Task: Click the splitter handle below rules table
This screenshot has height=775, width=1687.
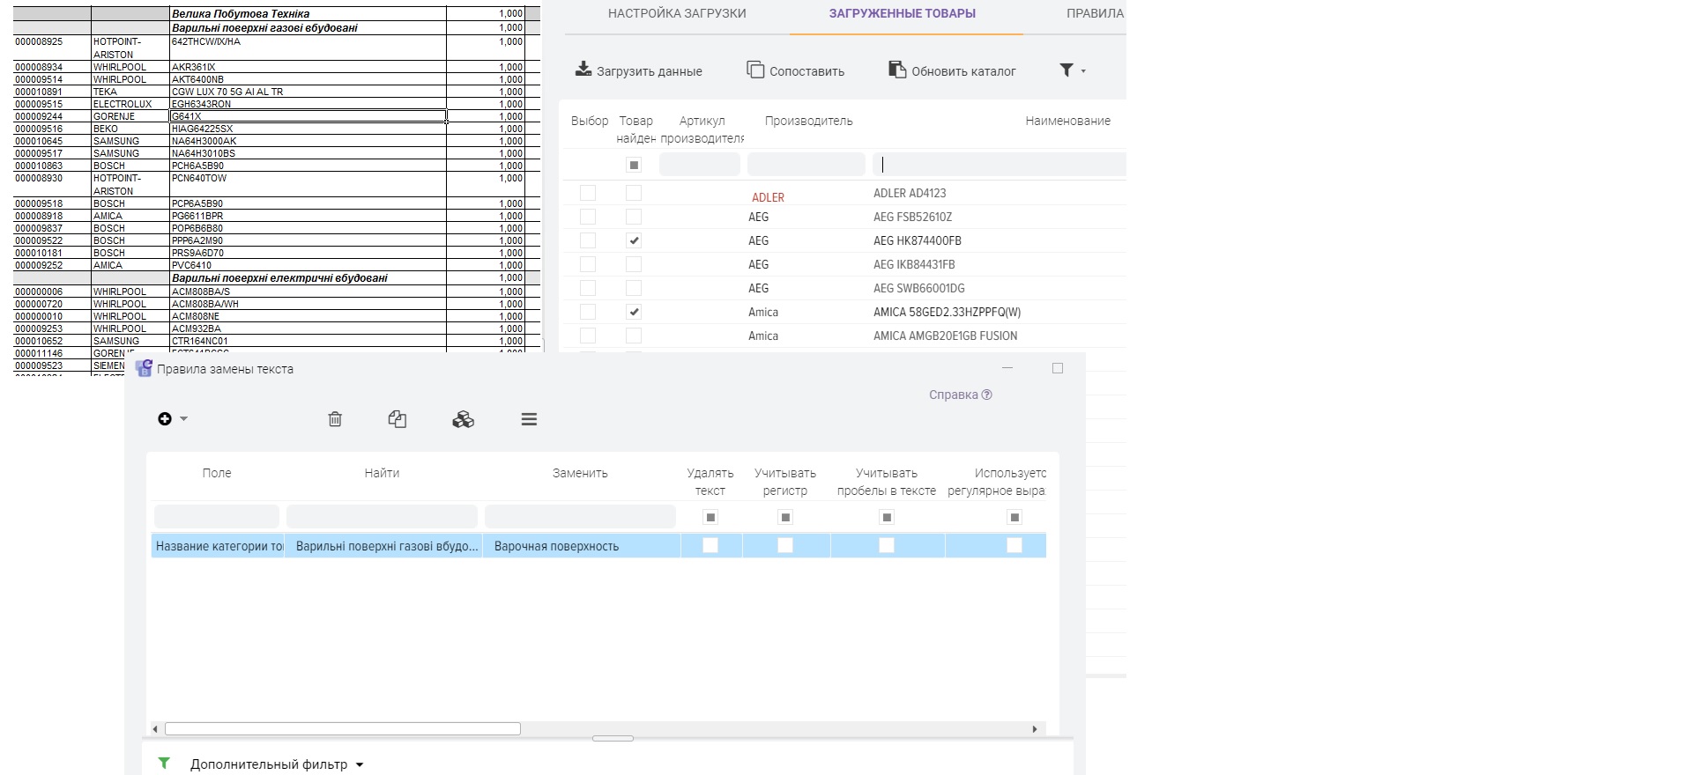Action: point(613,738)
